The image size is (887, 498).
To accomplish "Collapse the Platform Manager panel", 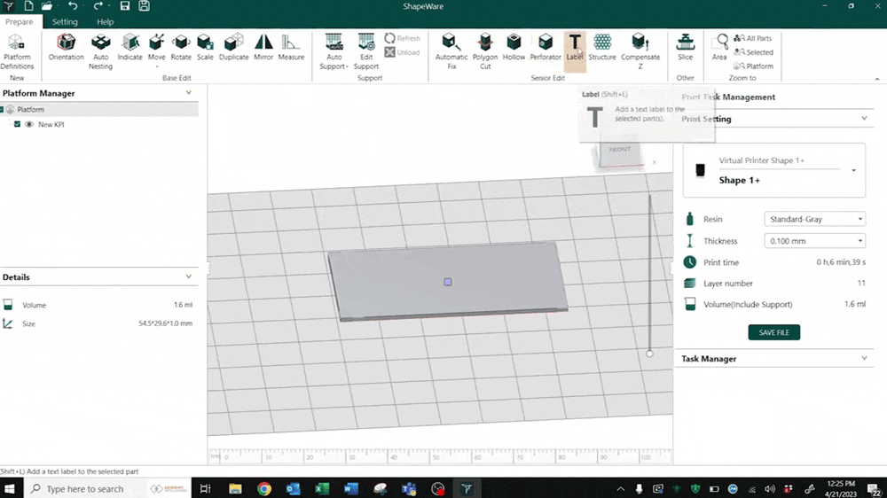I will 188,93.
